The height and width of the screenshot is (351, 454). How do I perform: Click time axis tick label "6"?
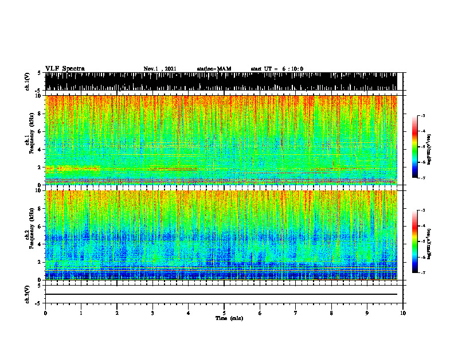260,313
